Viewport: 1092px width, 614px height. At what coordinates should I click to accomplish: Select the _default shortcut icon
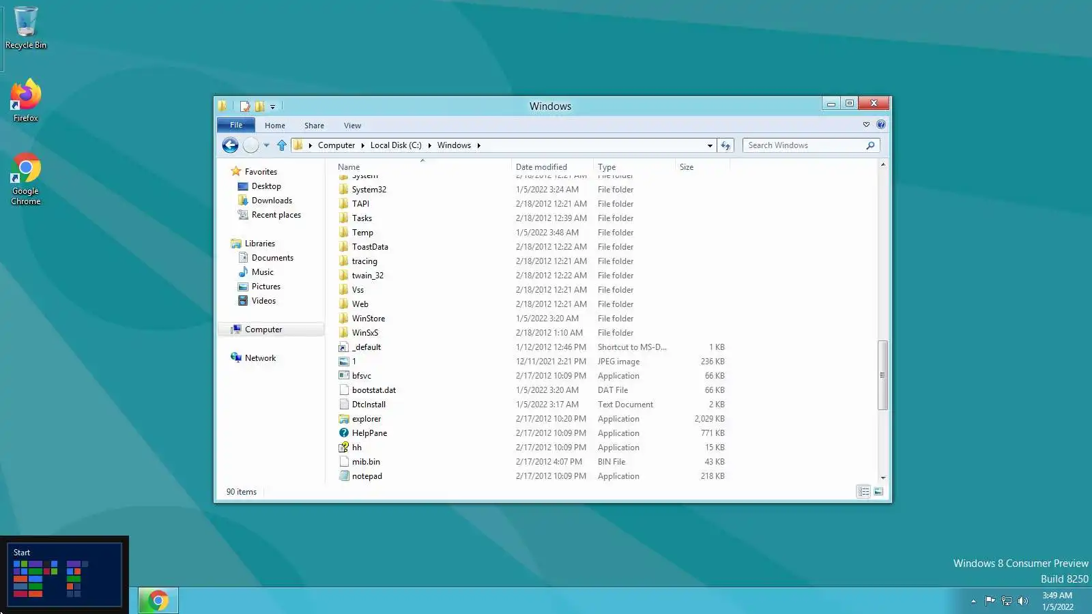[344, 347]
